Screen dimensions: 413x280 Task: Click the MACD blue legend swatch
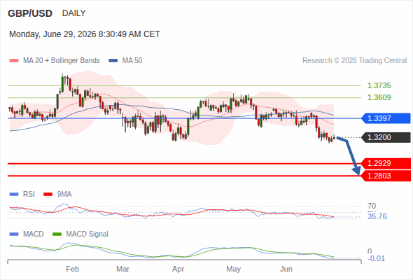coord(14,234)
